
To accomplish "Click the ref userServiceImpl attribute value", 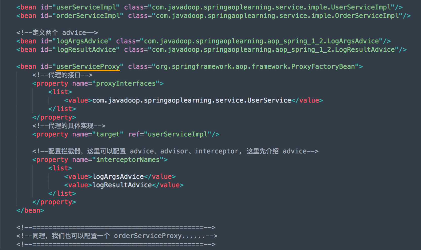I will point(179,134).
